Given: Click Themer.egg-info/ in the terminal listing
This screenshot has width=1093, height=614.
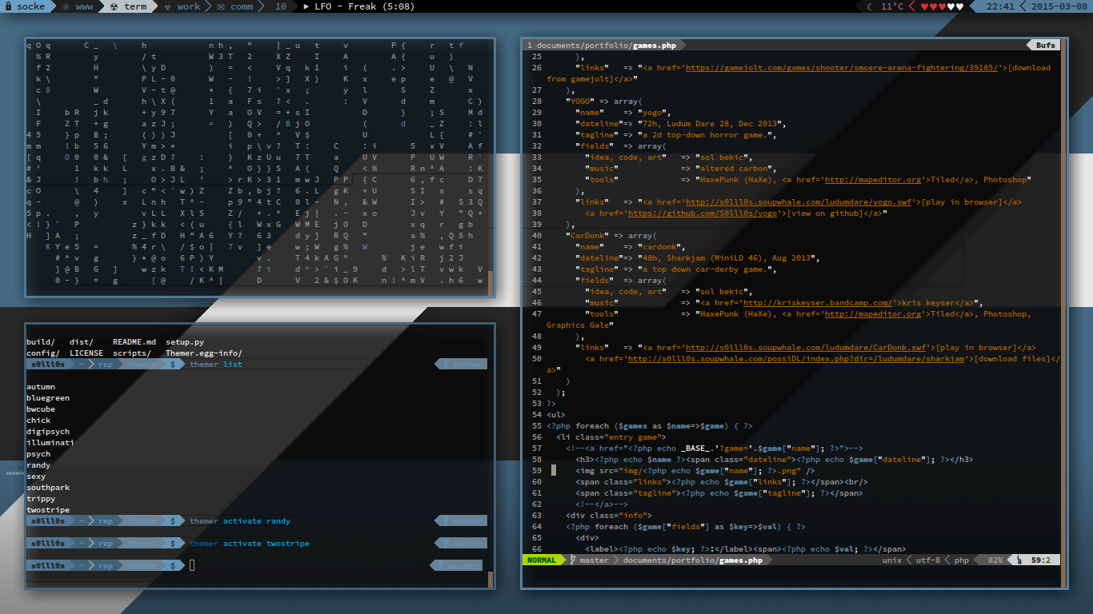Looking at the screenshot, I should tap(204, 353).
